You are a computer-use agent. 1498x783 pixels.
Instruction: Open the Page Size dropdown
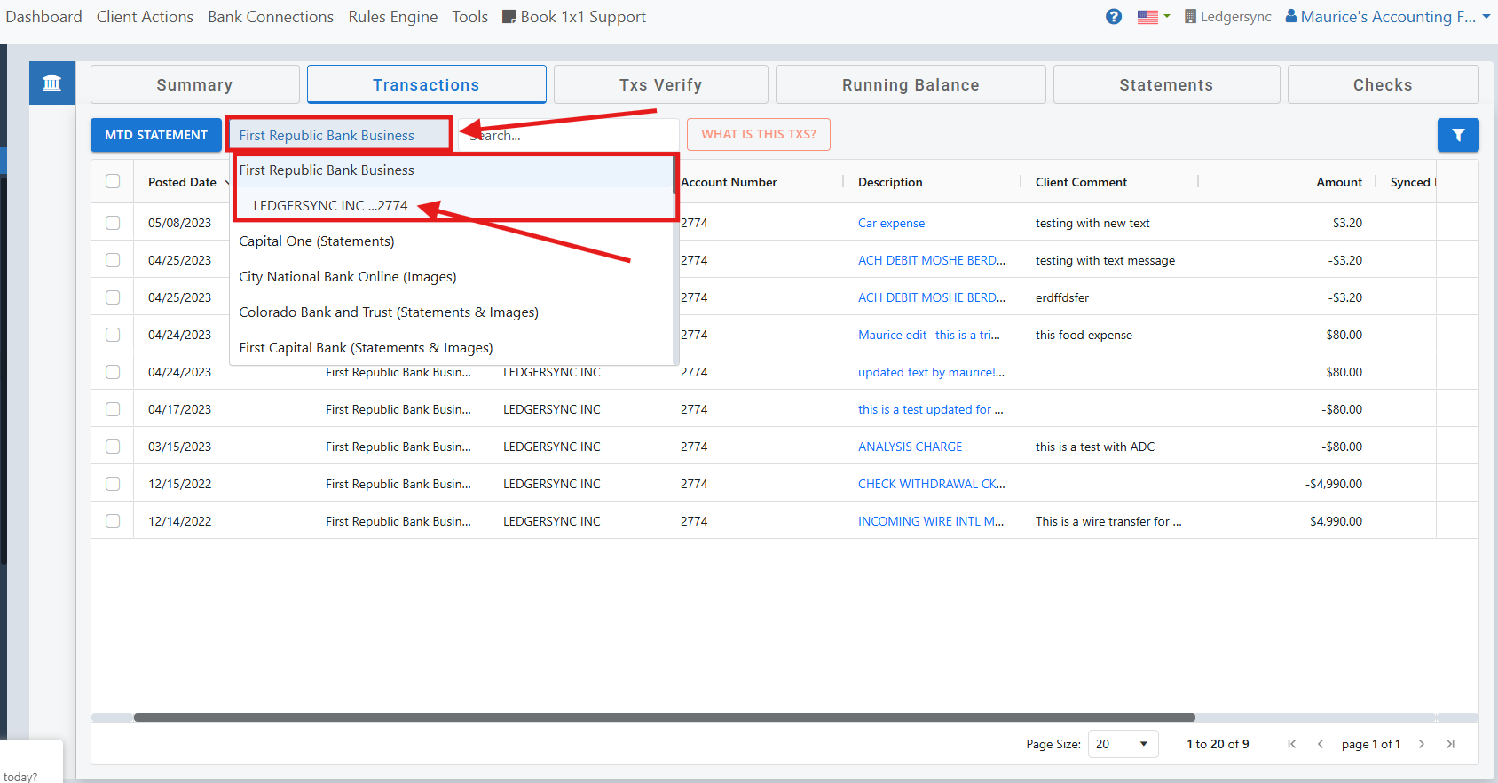(x=1123, y=744)
